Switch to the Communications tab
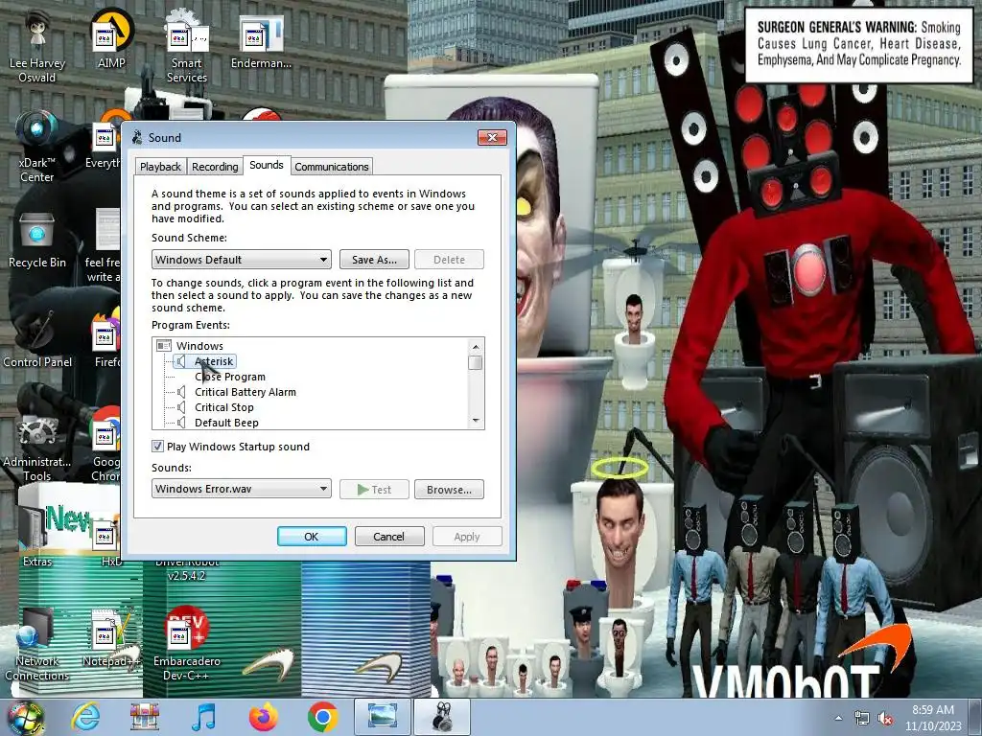Image resolution: width=982 pixels, height=736 pixels. pyautogui.click(x=331, y=167)
